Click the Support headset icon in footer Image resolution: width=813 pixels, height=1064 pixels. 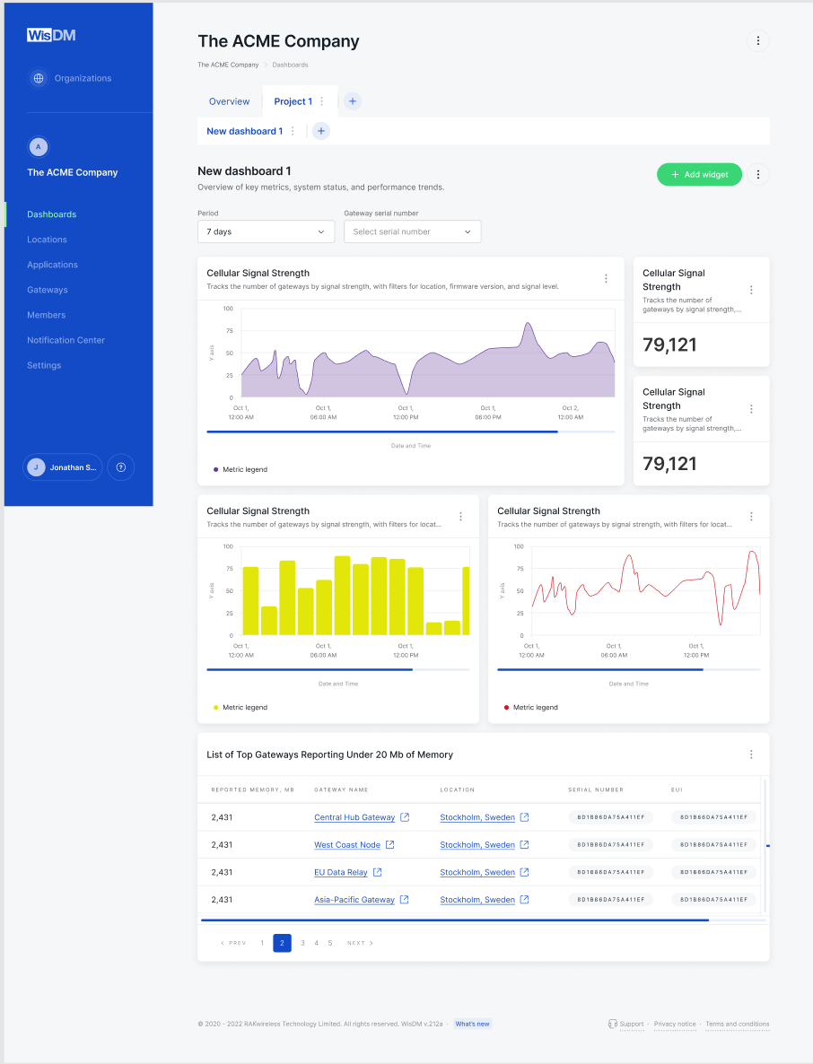pos(612,1024)
